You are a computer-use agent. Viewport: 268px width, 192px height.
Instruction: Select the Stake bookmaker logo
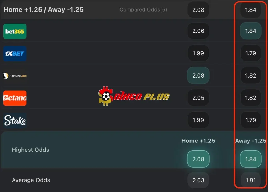[15, 120]
